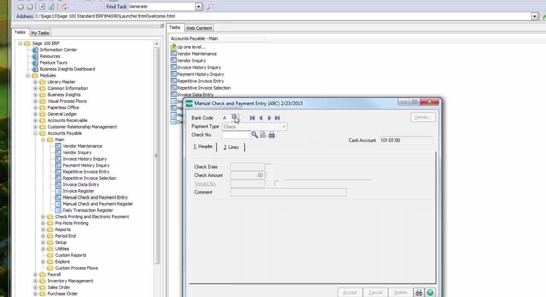Open Information Center in the tree
The width and height of the screenshot is (546, 297).
pyautogui.click(x=58, y=50)
